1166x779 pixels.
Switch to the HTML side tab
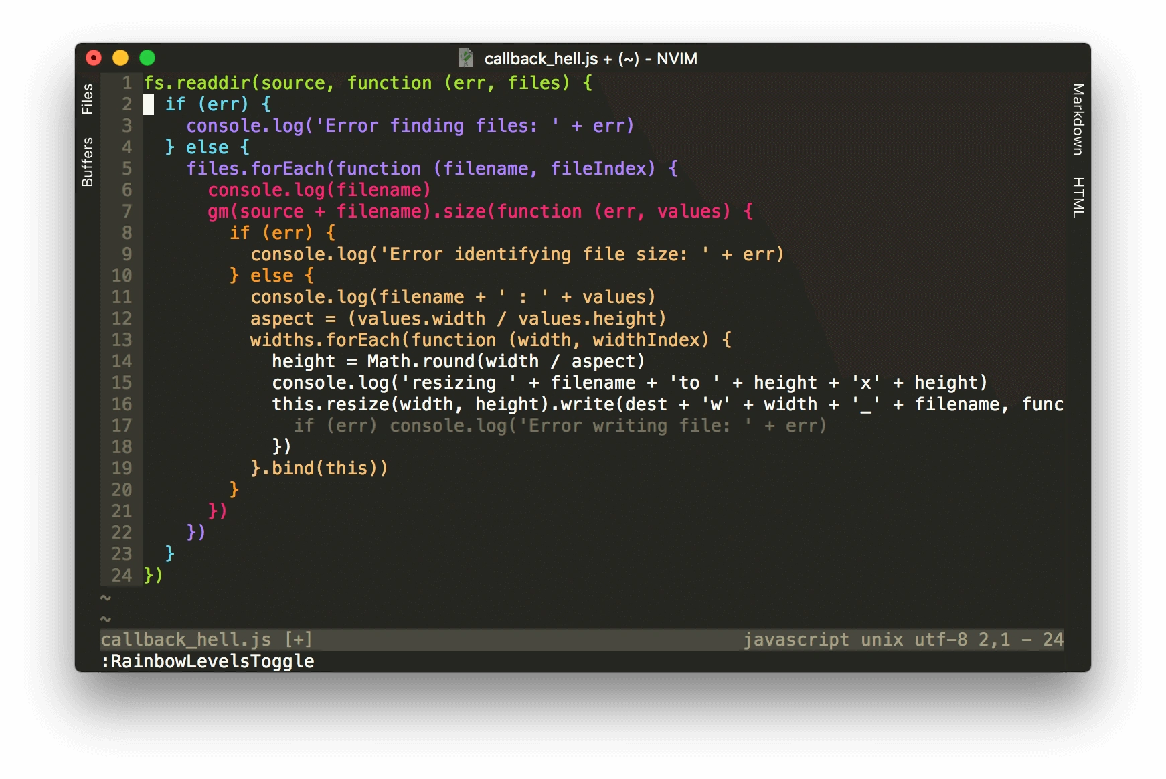[x=1078, y=197]
